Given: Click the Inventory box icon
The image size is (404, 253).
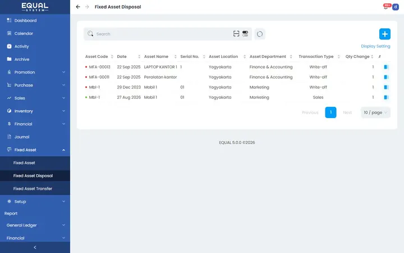Looking at the screenshot, I should [x=9, y=111].
